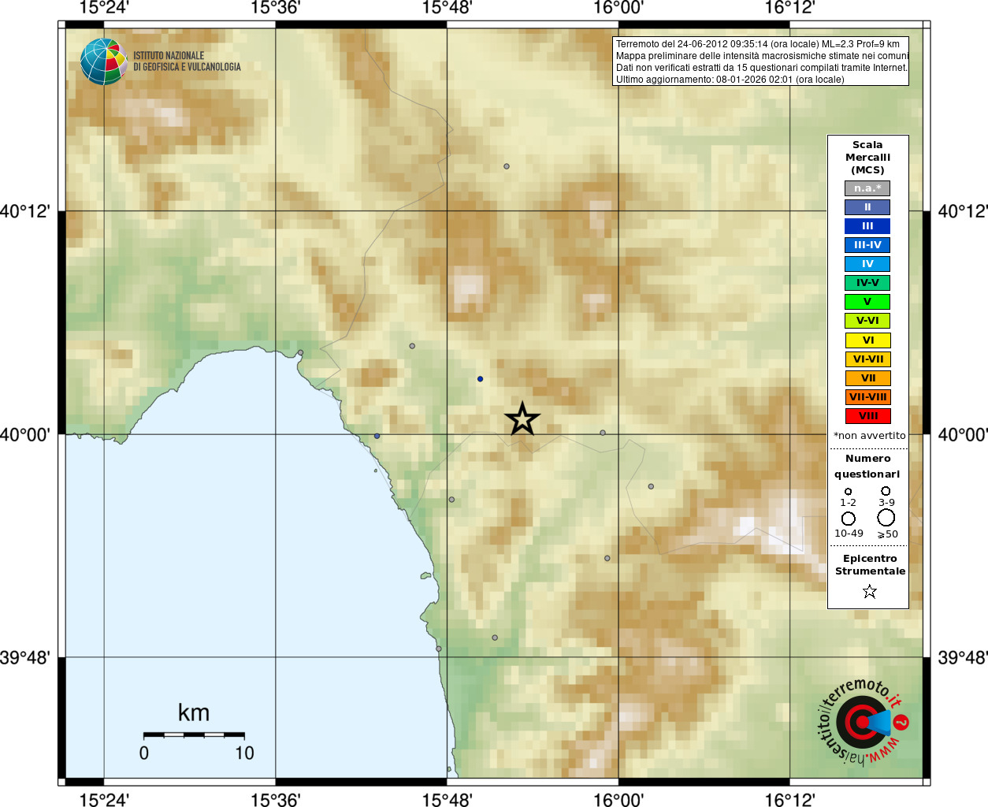Screen dimensions: 988x807
Task: Select the 10-49 questionnaires circle symbol
Action: coord(849,519)
